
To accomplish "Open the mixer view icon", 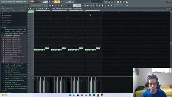I will click(94, 5).
